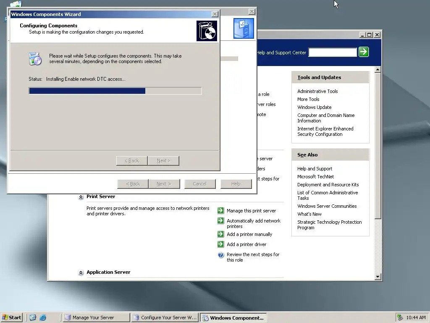Click the network tray icon near clock
The image size is (430, 323).
[x=400, y=318]
